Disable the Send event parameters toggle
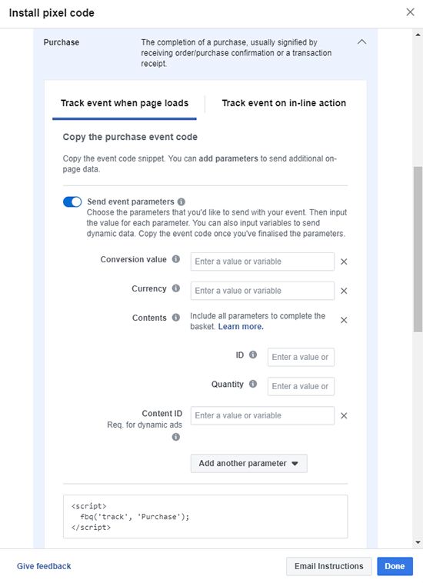 tap(72, 202)
